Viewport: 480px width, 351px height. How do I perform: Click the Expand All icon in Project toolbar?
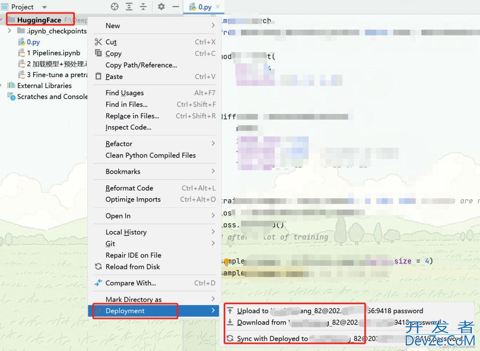click(129, 7)
